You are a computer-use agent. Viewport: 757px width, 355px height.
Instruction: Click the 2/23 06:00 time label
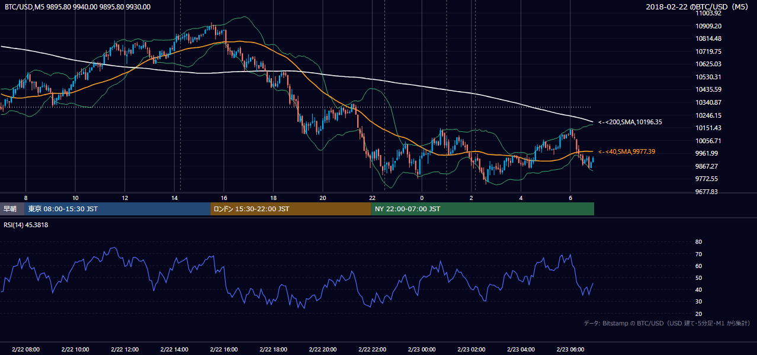point(570,350)
